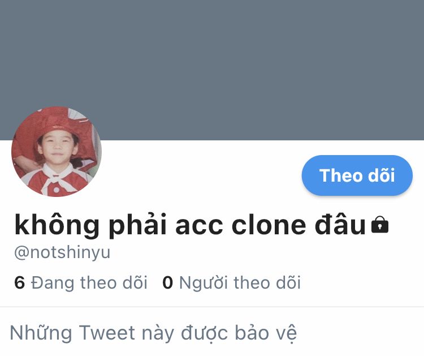Click "đâu" right before the lock icon
Viewport: 424px width, 356px height.
point(340,225)
